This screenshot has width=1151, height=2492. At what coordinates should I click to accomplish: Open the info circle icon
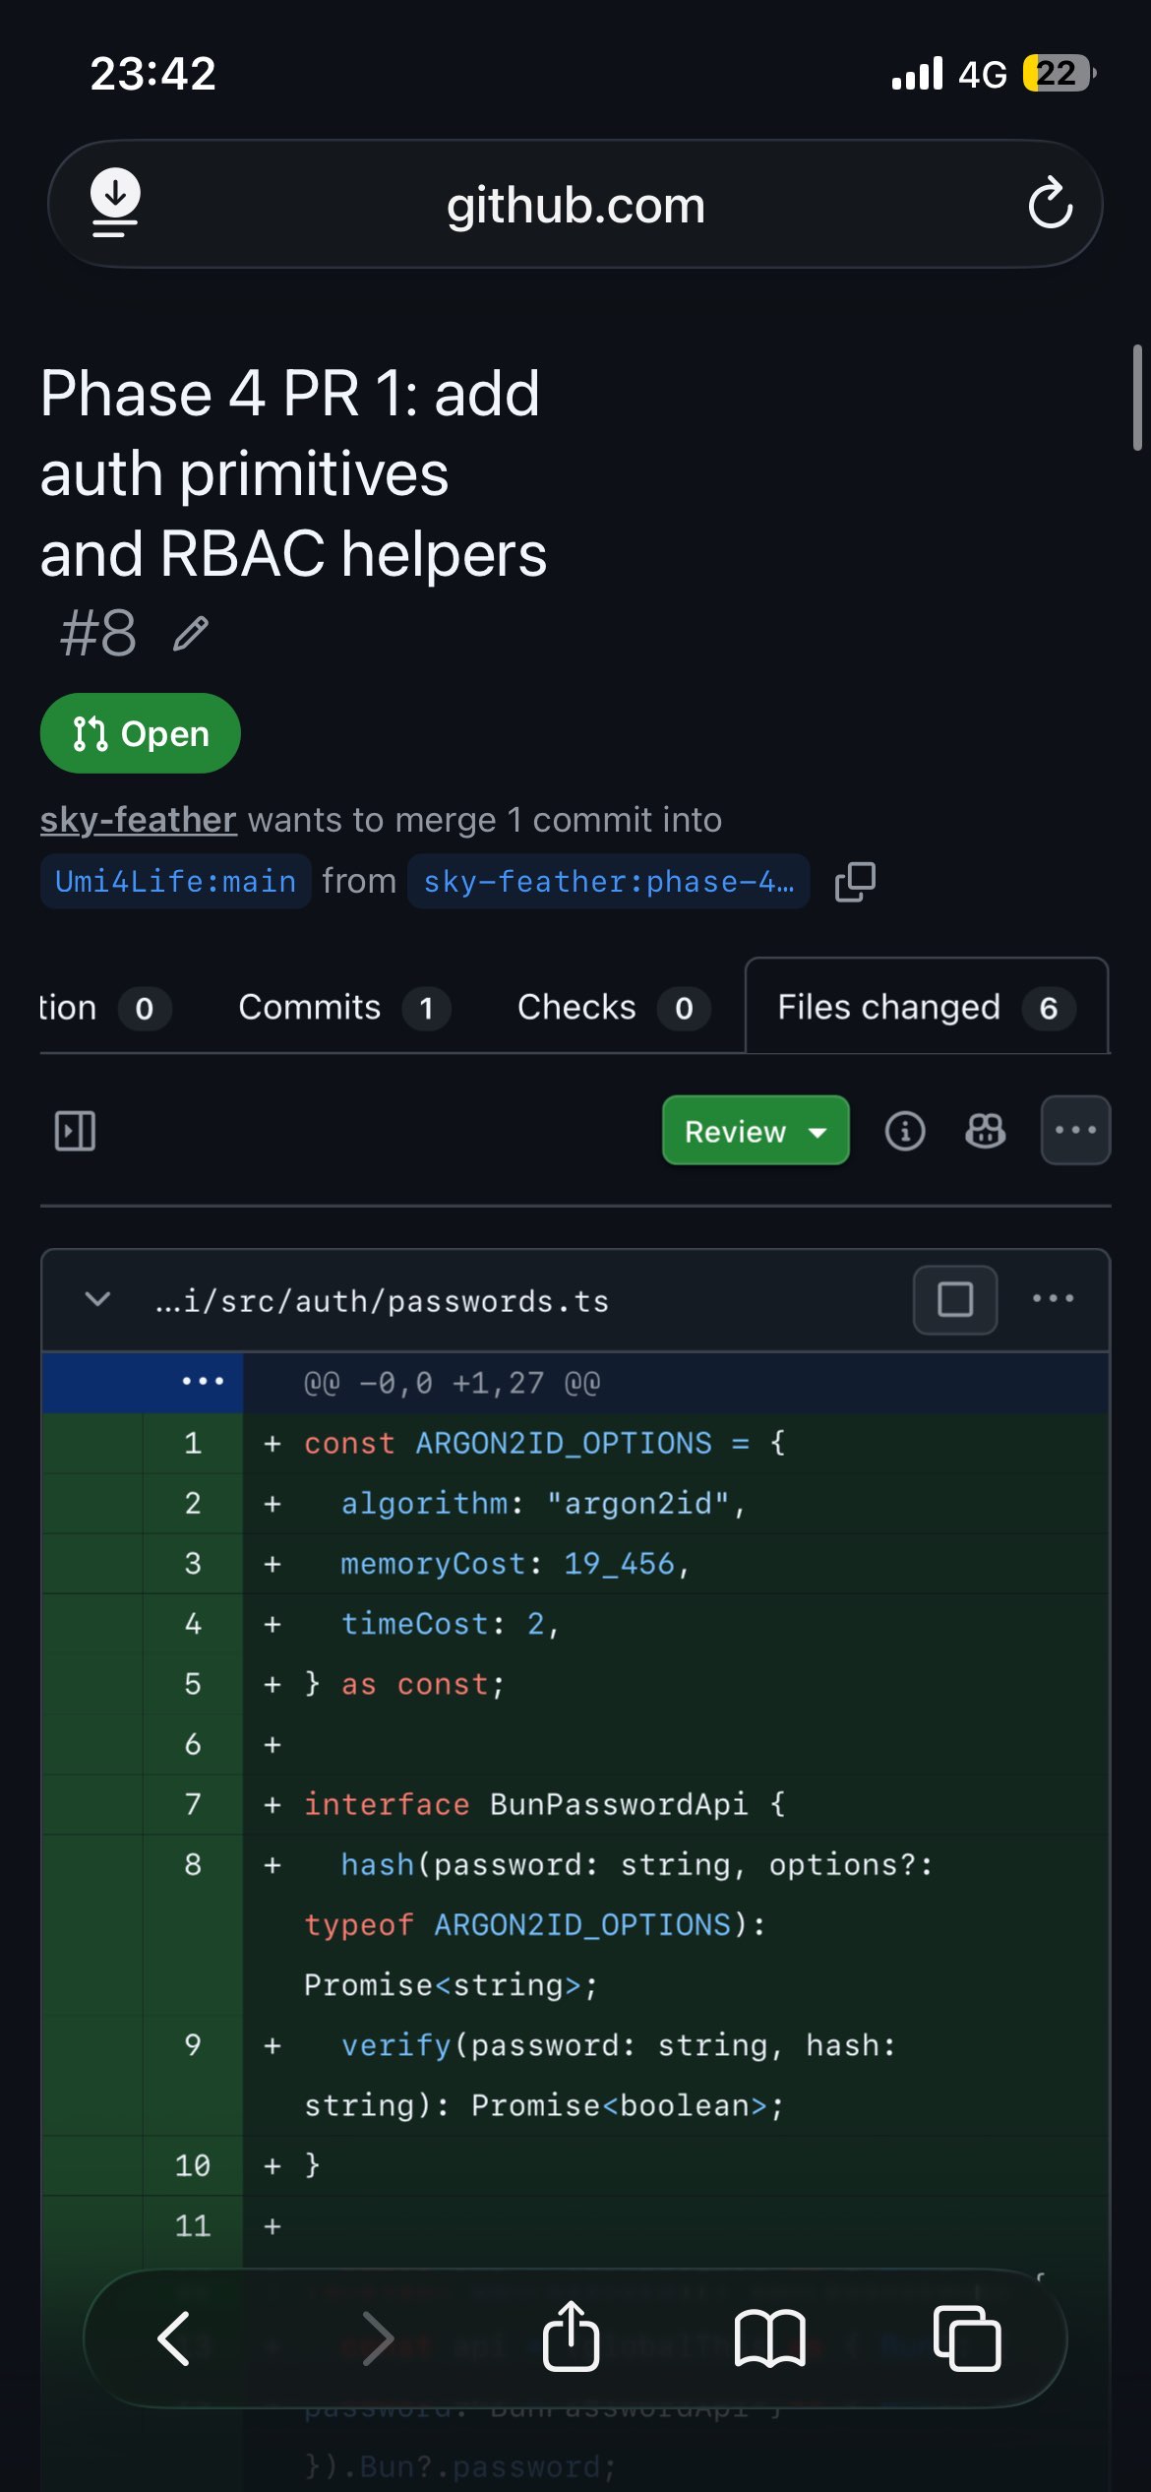pyautogui.click(x=905, y=1131)
